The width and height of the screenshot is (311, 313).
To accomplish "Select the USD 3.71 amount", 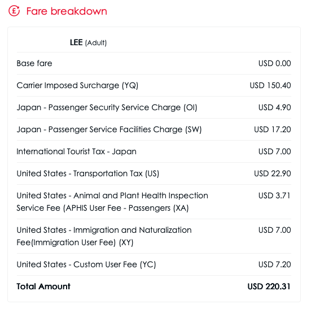I will (274, 195).
